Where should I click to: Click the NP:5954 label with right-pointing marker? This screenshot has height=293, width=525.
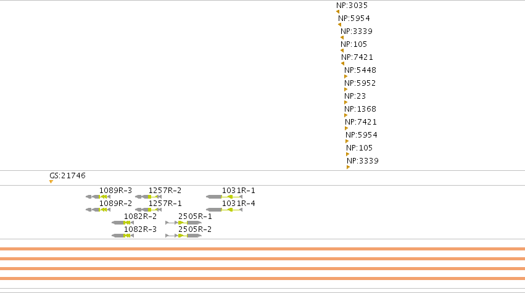[x=362, y=135]
